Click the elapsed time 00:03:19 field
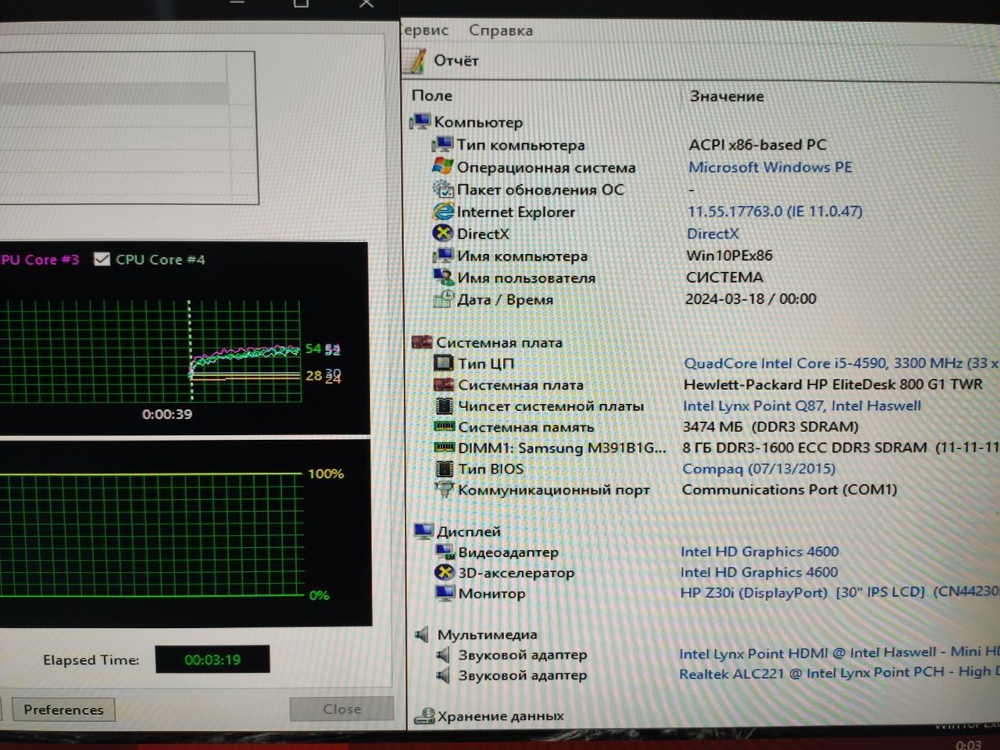The width and height of the screenshot is (1000, 750). pos(212,659)
